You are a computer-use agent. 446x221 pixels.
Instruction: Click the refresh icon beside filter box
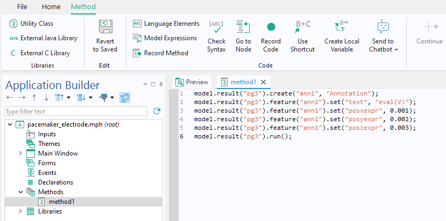click(157, 111)
